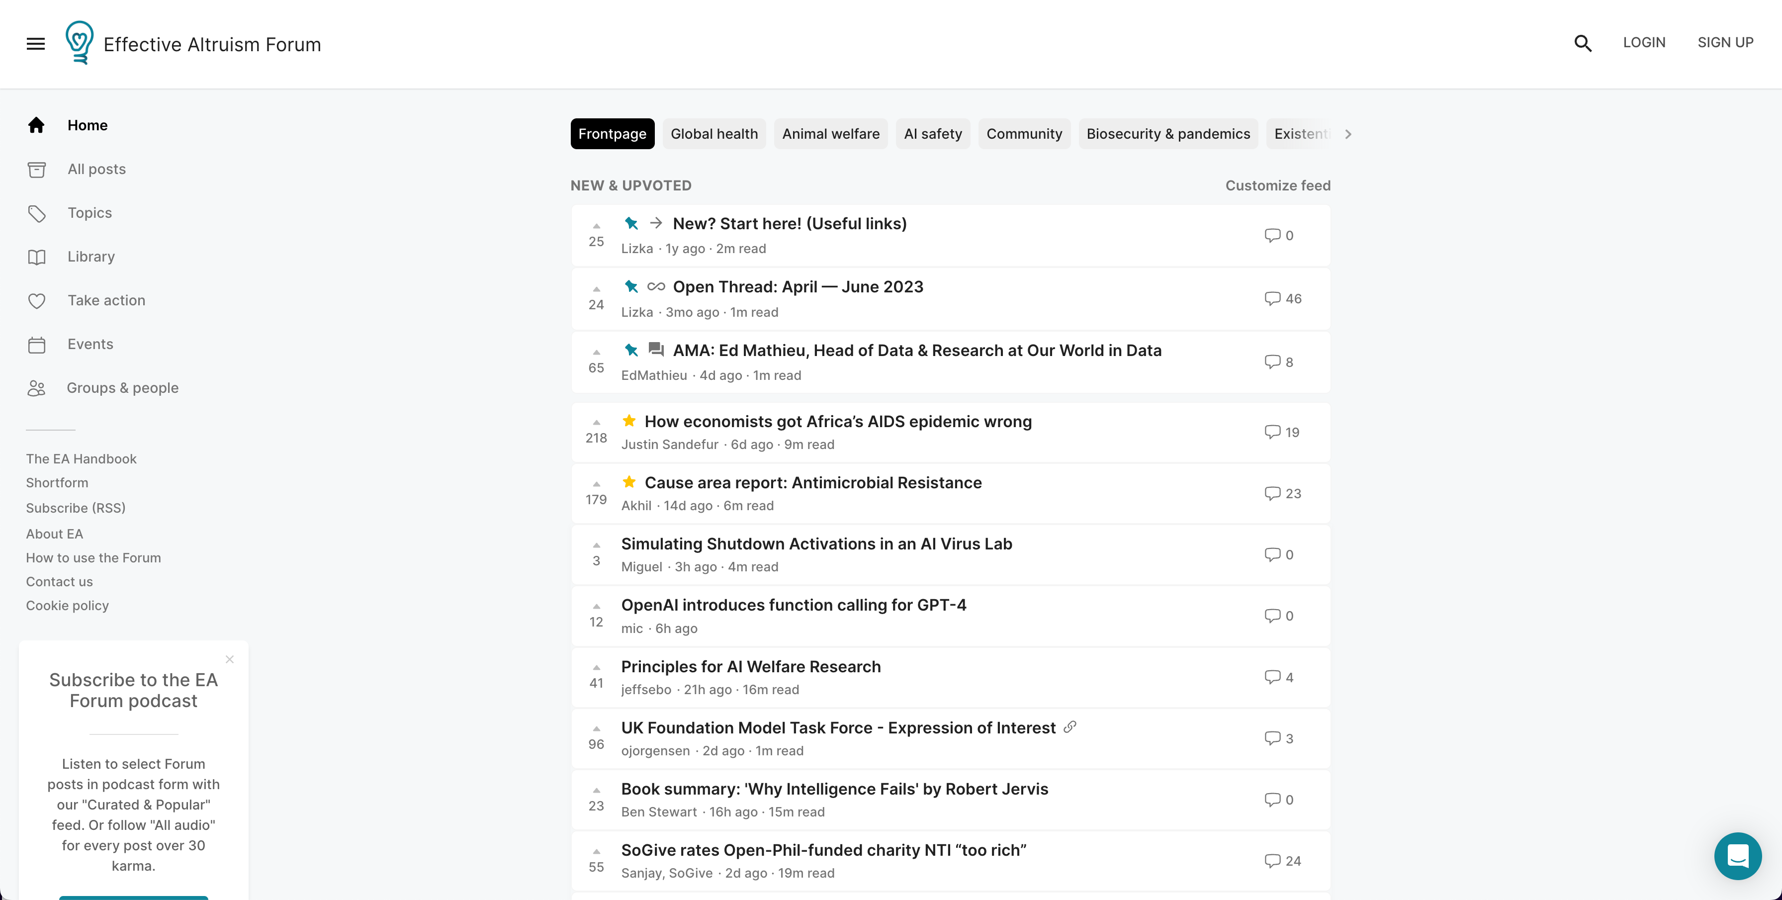Open Customize feed settings

point(1278,185)
